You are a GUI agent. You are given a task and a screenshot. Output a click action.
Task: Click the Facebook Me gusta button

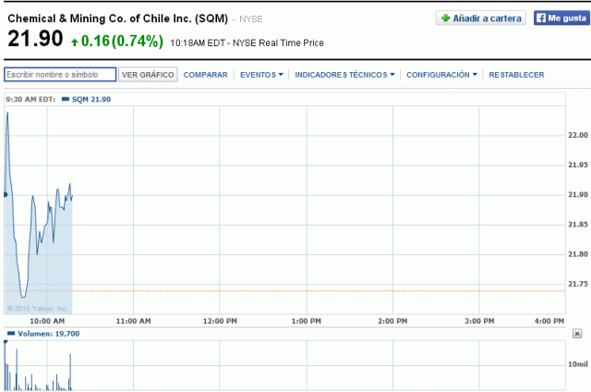pos(561,18)
